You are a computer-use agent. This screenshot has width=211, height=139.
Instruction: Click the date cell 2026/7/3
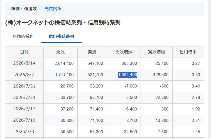click(24, 132)
